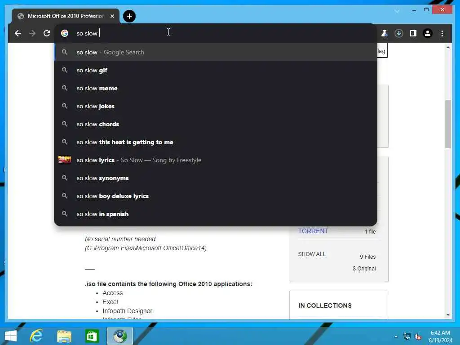This screenshot has height=345, width=460.
Task: Click the 'Access' list item
Action: [113, 293]
